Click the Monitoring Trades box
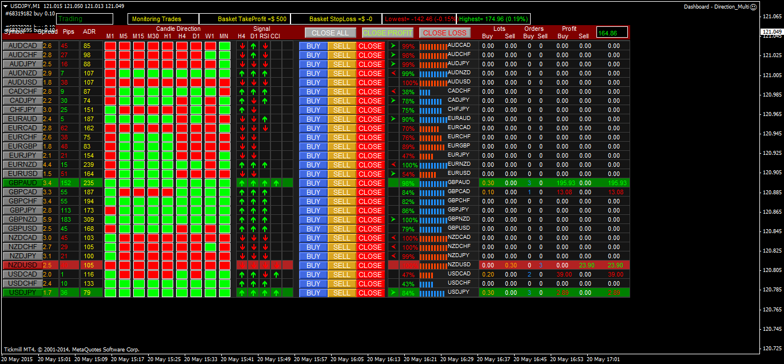 tap(163, 19)
